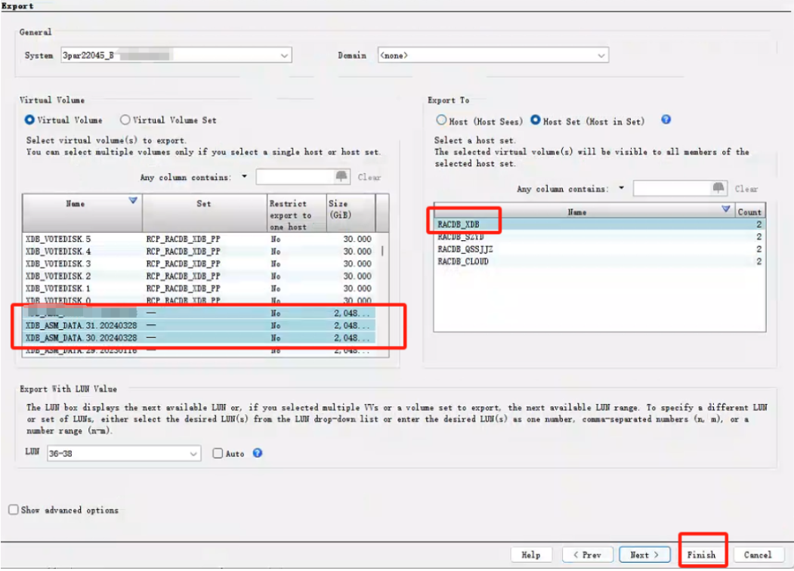Select the Host Set (Host in Set) radio button
794x571 pixels.
[535, 121]
